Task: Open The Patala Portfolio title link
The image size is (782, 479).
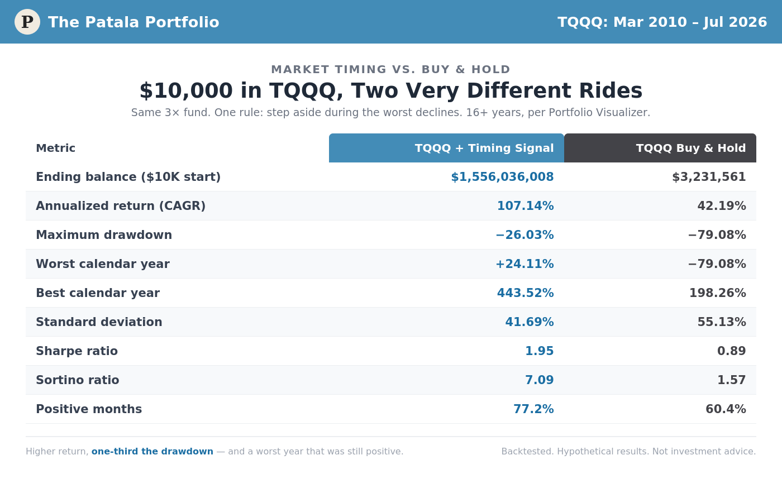Action: pyautogui.click(x=133, y=22)
